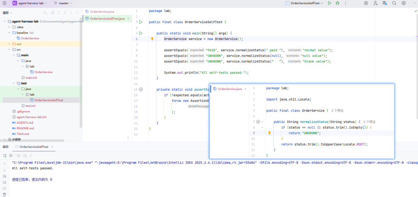Click the project tree horizontal scrollbar
Image resolution: width=418 pixels, height=197 pixels.
(x=32, y=141)
